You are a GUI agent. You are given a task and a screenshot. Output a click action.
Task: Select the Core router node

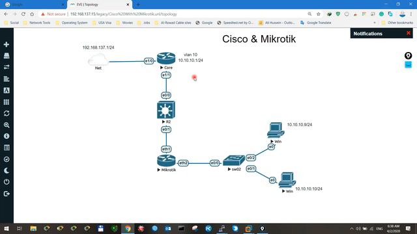(166, 58)
